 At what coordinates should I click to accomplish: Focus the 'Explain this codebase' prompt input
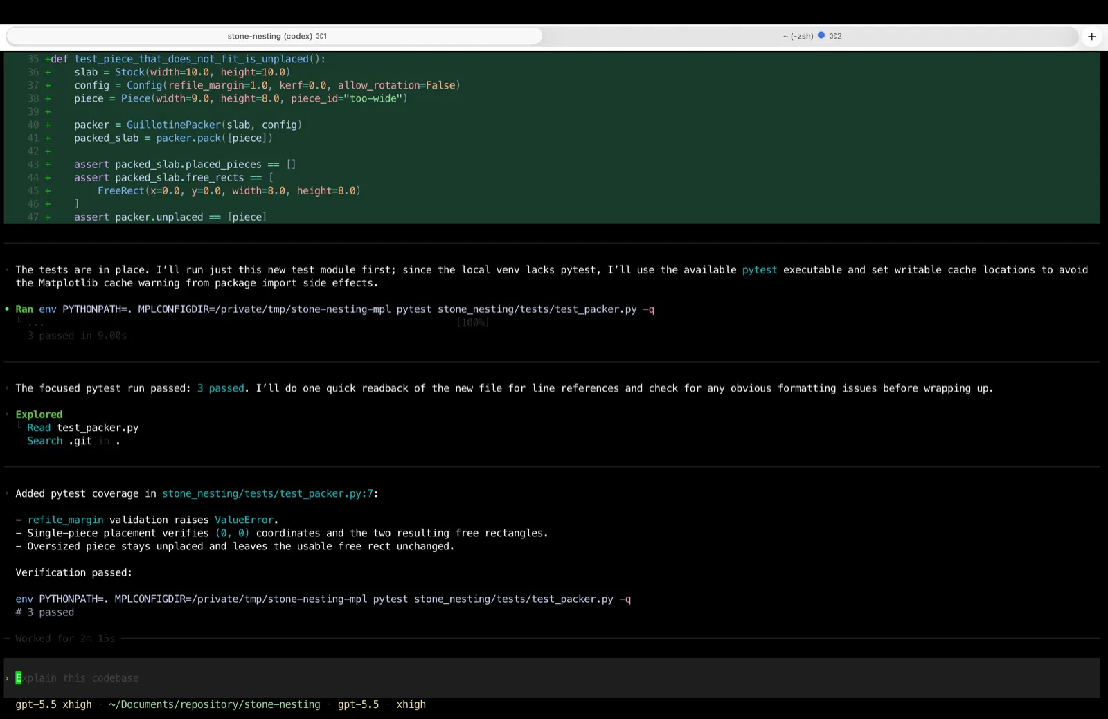[551, 678]
